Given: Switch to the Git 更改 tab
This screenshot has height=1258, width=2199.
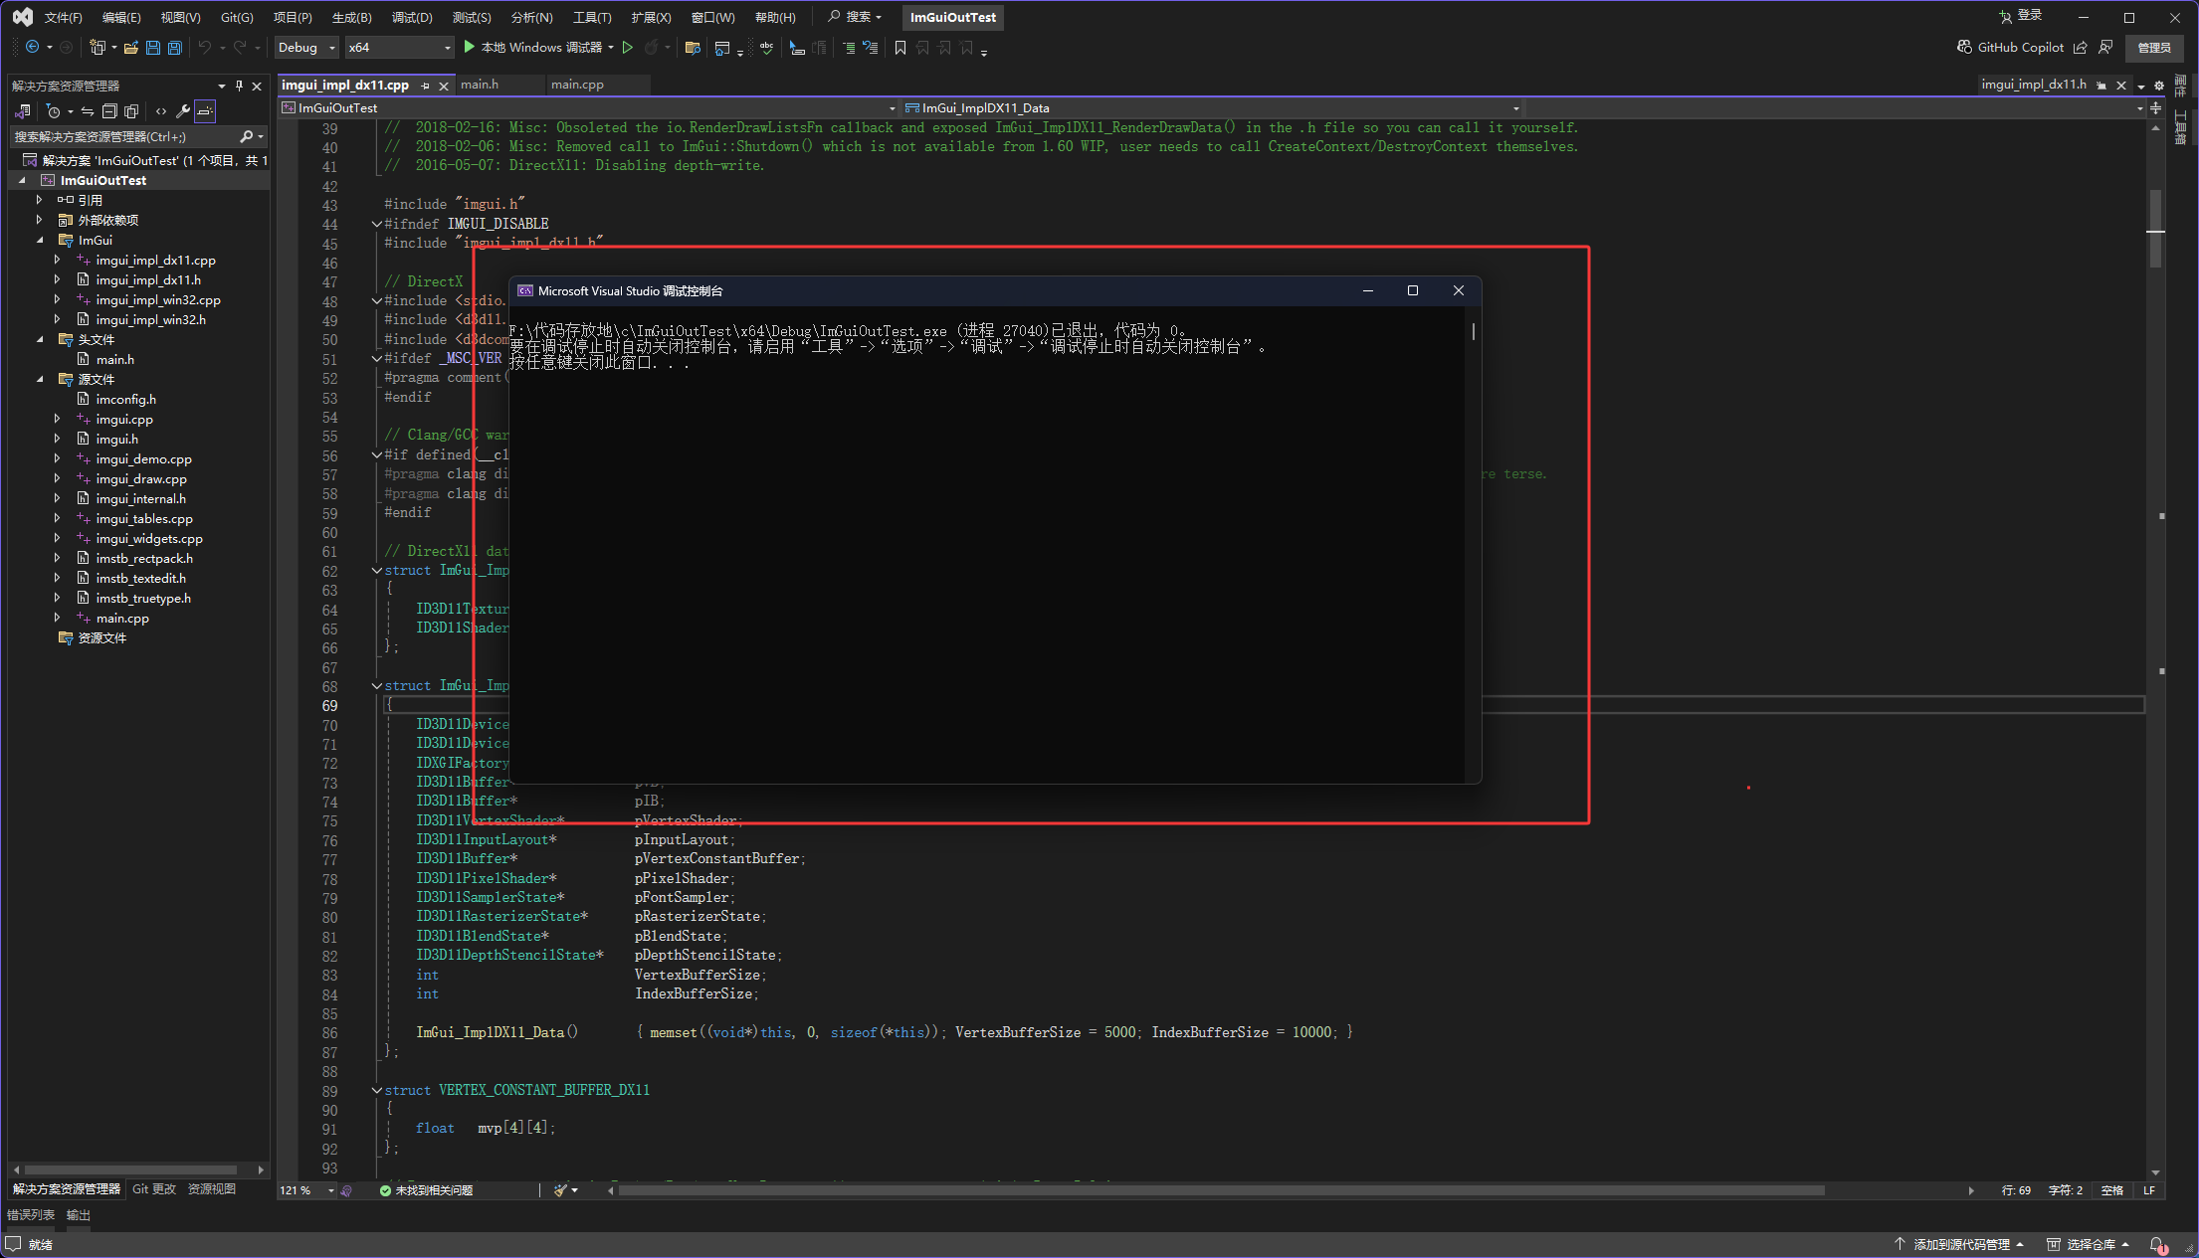Looking at the screenshot, I should point(154,1189).
